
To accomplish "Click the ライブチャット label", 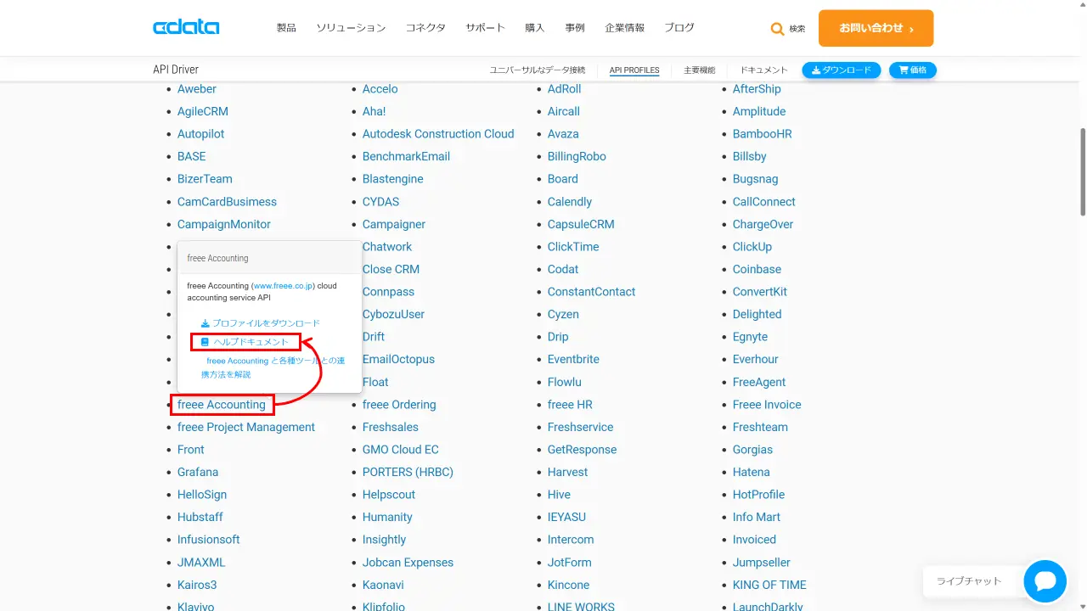I will pos(969,581).
